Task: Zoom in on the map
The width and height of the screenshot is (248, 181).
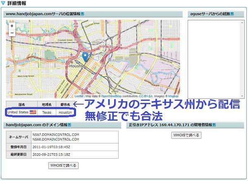Action: (x=12, y=26)
